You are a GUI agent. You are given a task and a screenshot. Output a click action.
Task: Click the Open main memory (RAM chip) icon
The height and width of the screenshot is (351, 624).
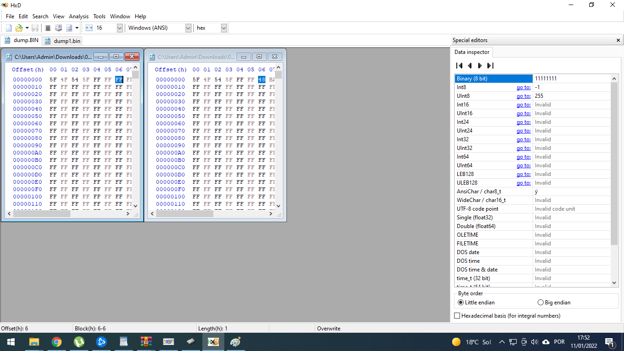pos(48,28)
